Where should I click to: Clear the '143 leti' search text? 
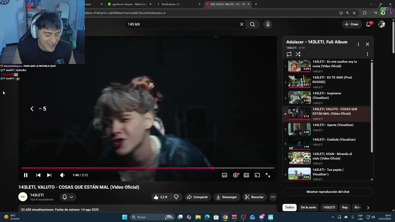pyautogui.click(x=242, y=24)
